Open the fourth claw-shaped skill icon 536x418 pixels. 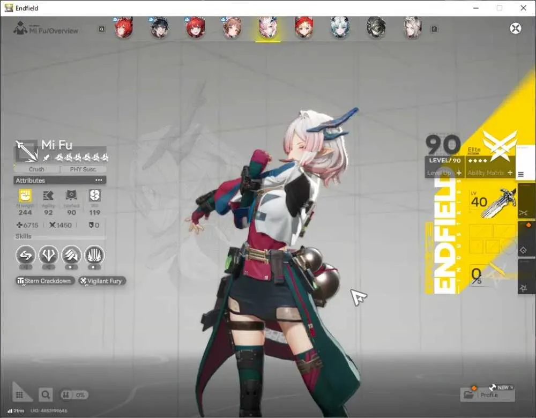(x=94, y=255)
